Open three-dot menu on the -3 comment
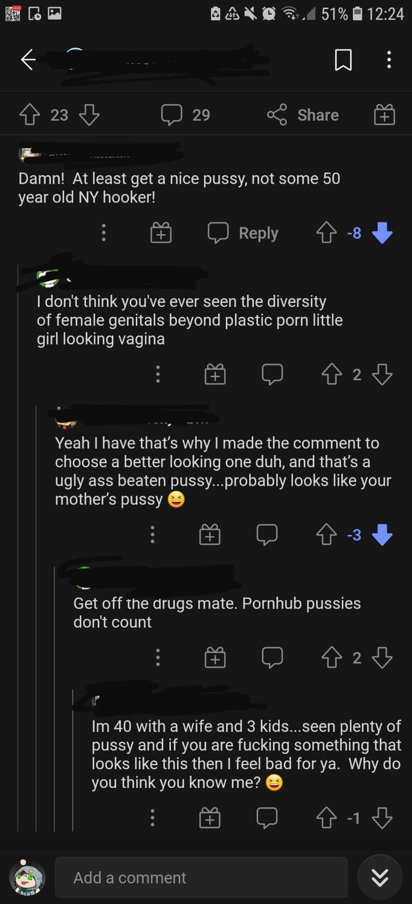This screenshot has height=904, width=412. coord(153,534)
